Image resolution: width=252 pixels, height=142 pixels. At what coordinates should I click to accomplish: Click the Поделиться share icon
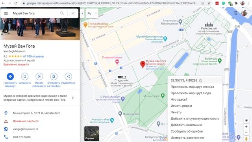(x=68, y=77)
